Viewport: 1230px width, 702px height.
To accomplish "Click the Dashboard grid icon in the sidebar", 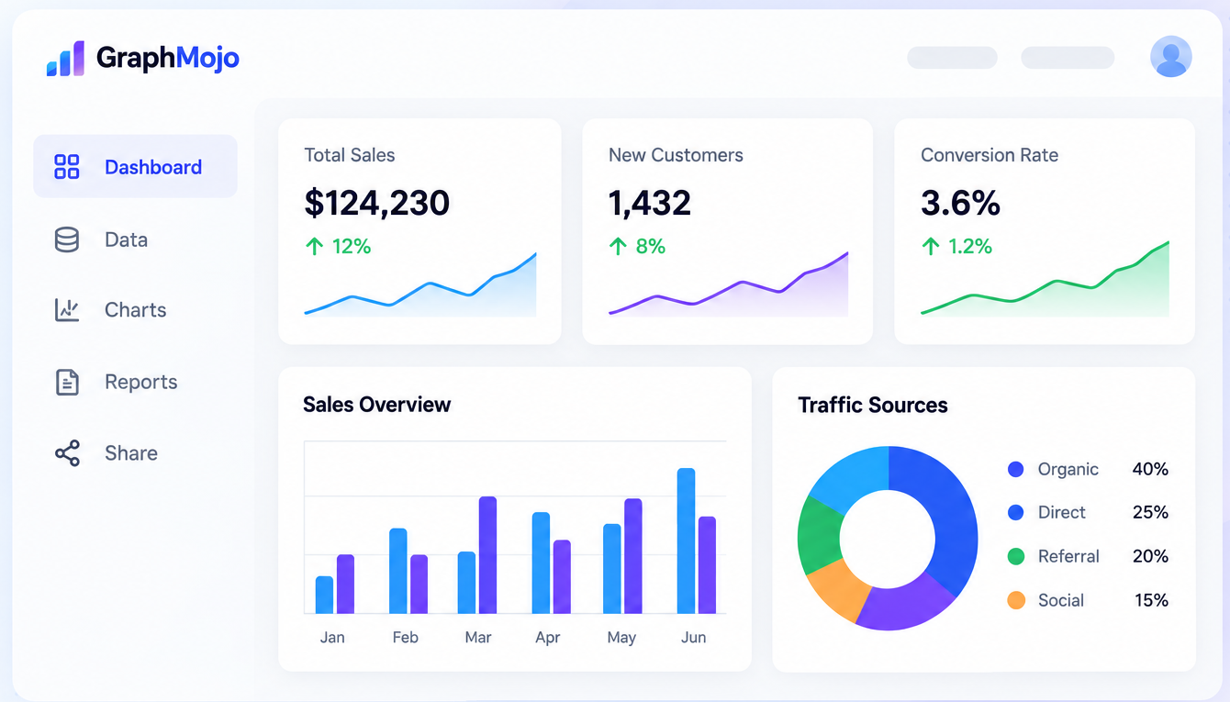I will (67, 167).
